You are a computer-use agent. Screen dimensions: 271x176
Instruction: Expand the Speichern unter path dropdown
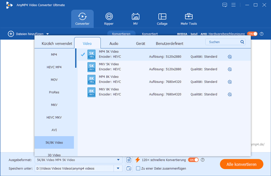coord(118,168)
